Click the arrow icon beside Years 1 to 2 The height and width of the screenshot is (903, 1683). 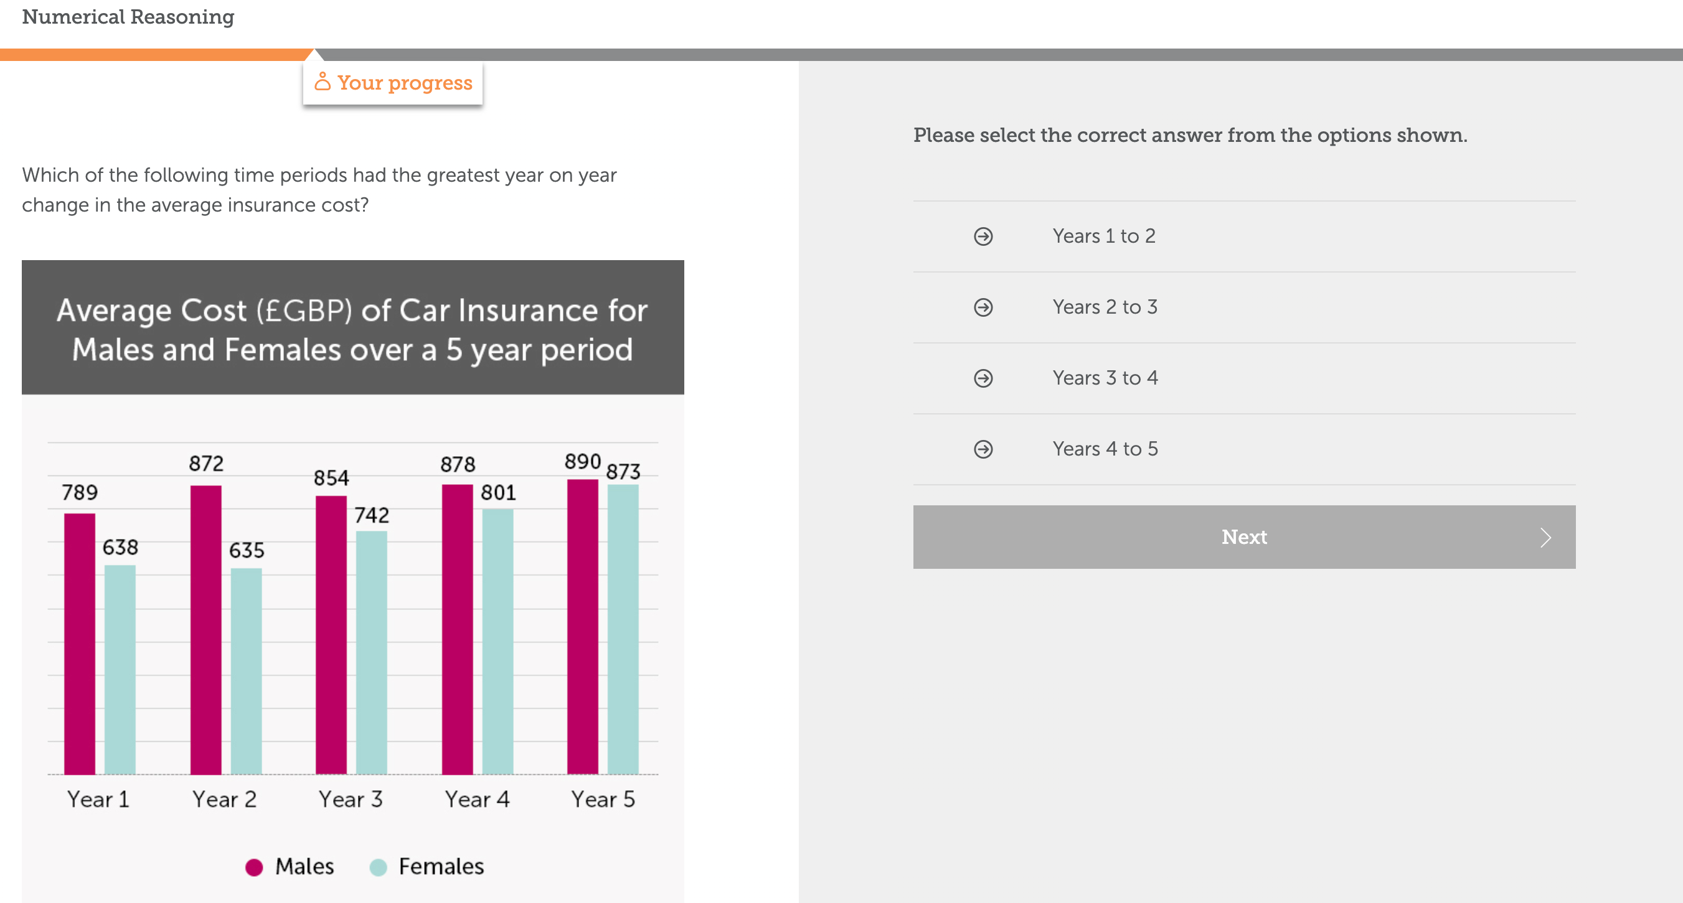(x=983, y=236)
